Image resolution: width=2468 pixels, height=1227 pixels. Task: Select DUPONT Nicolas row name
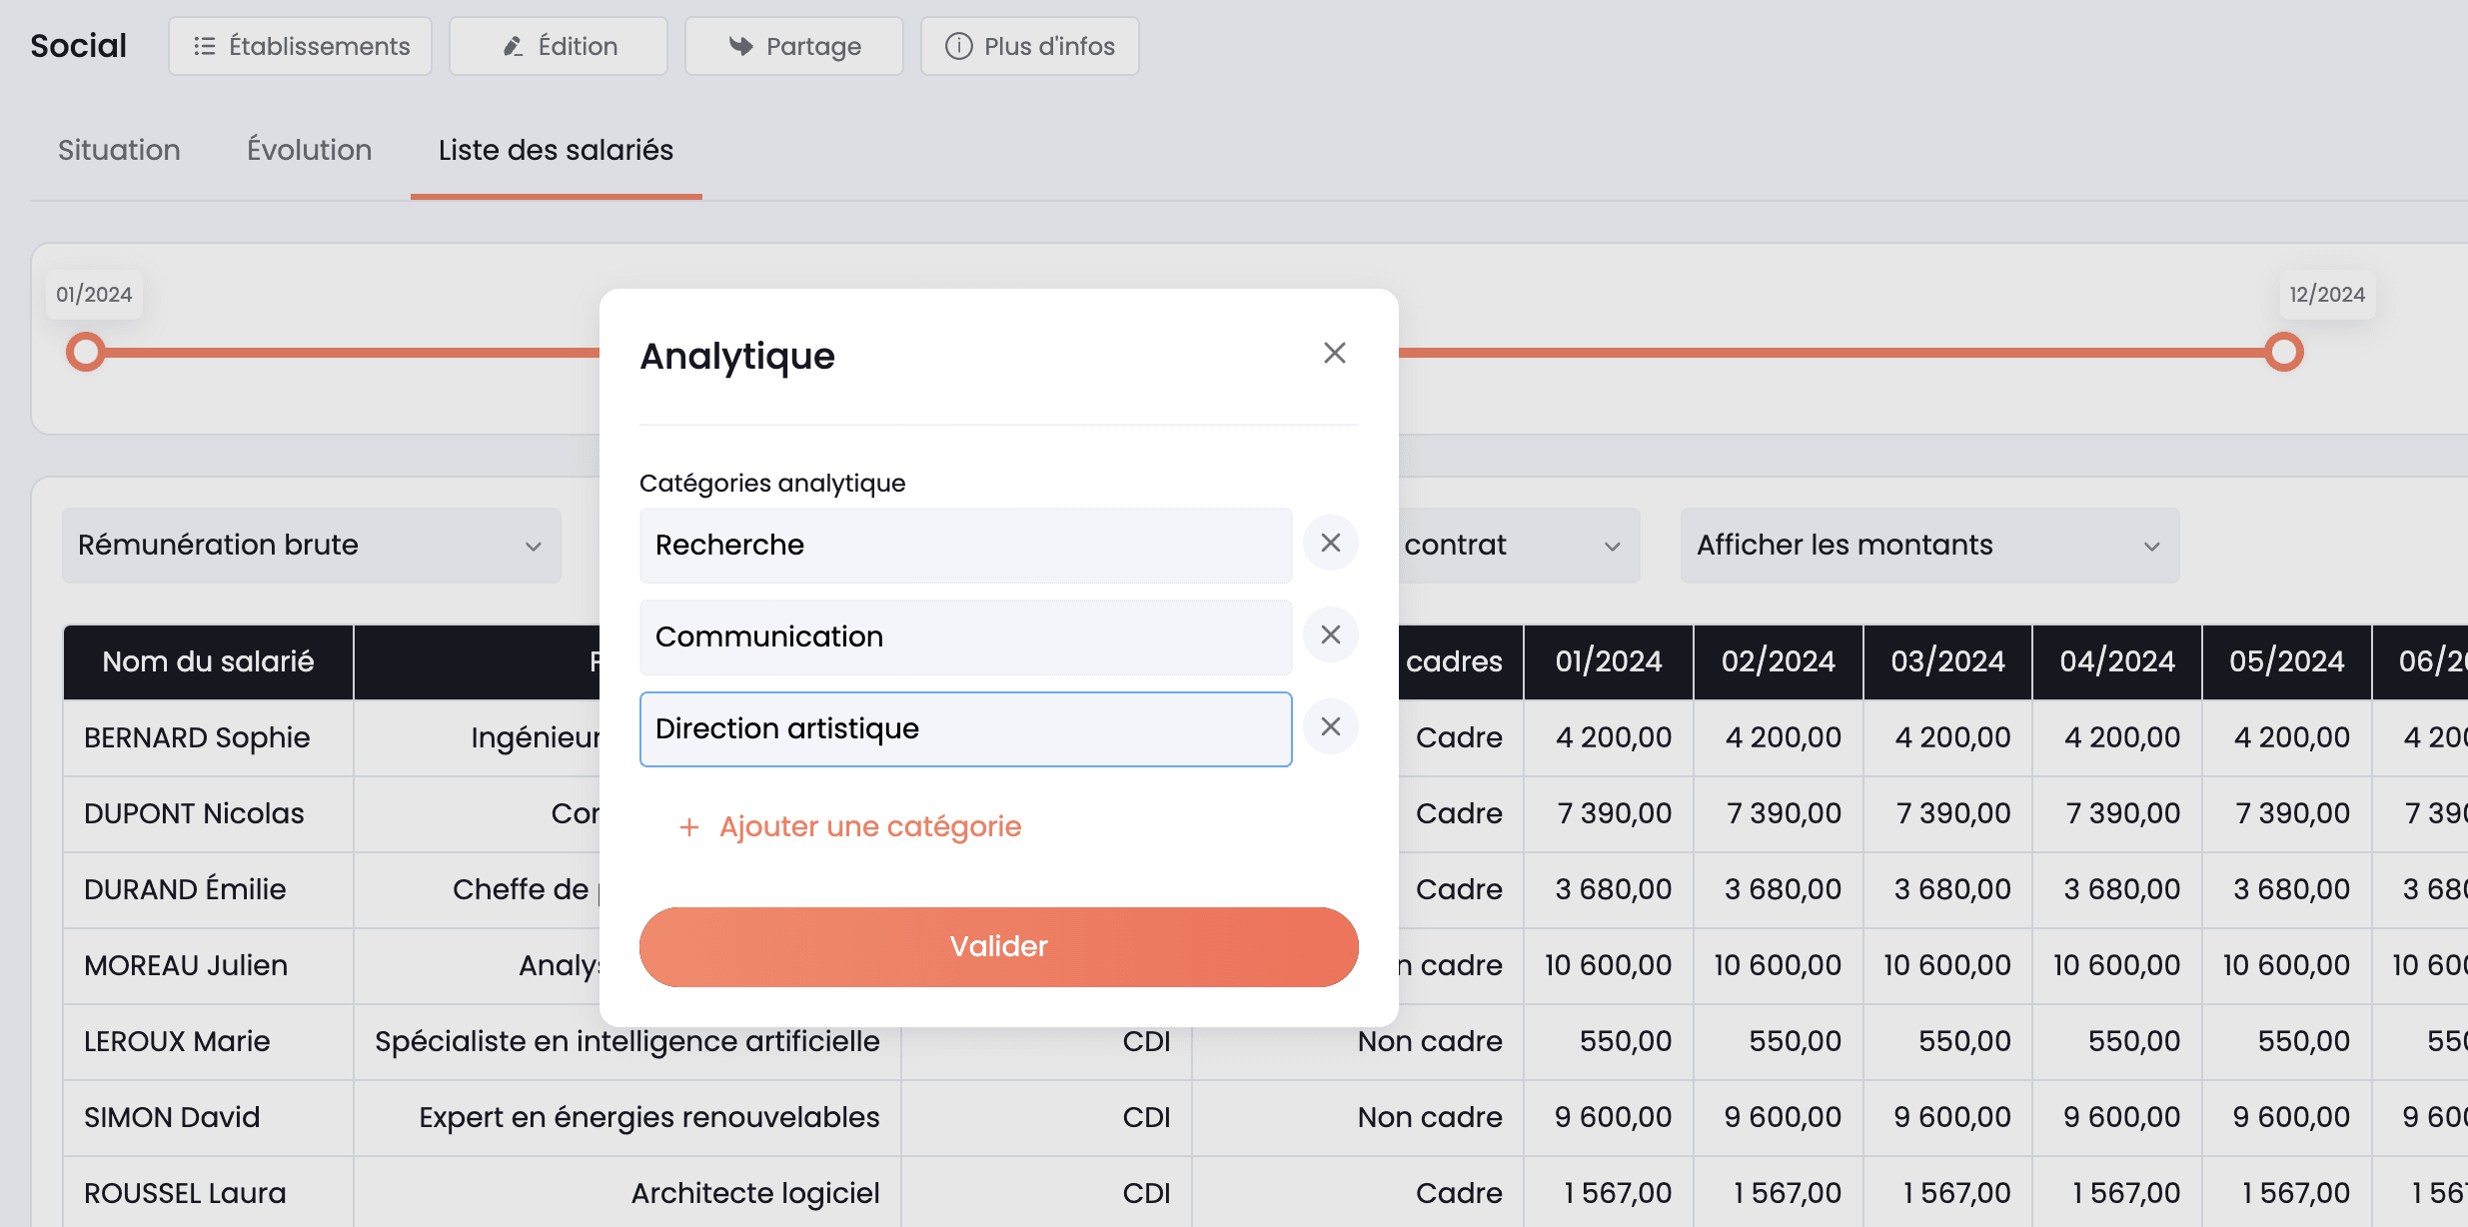point(194,813)
